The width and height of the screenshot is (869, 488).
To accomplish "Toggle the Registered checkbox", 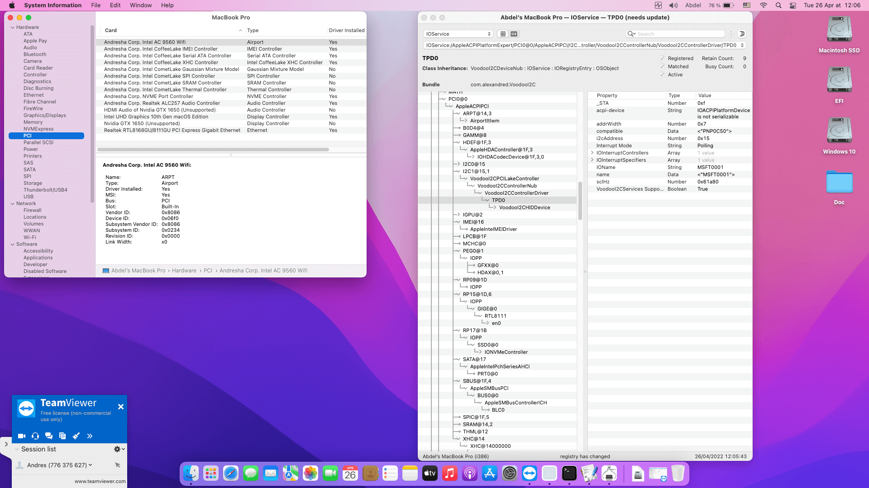I will (662, 58).
